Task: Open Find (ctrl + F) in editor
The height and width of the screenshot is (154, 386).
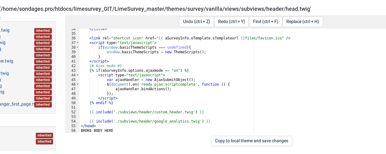Action: point(265,22)
